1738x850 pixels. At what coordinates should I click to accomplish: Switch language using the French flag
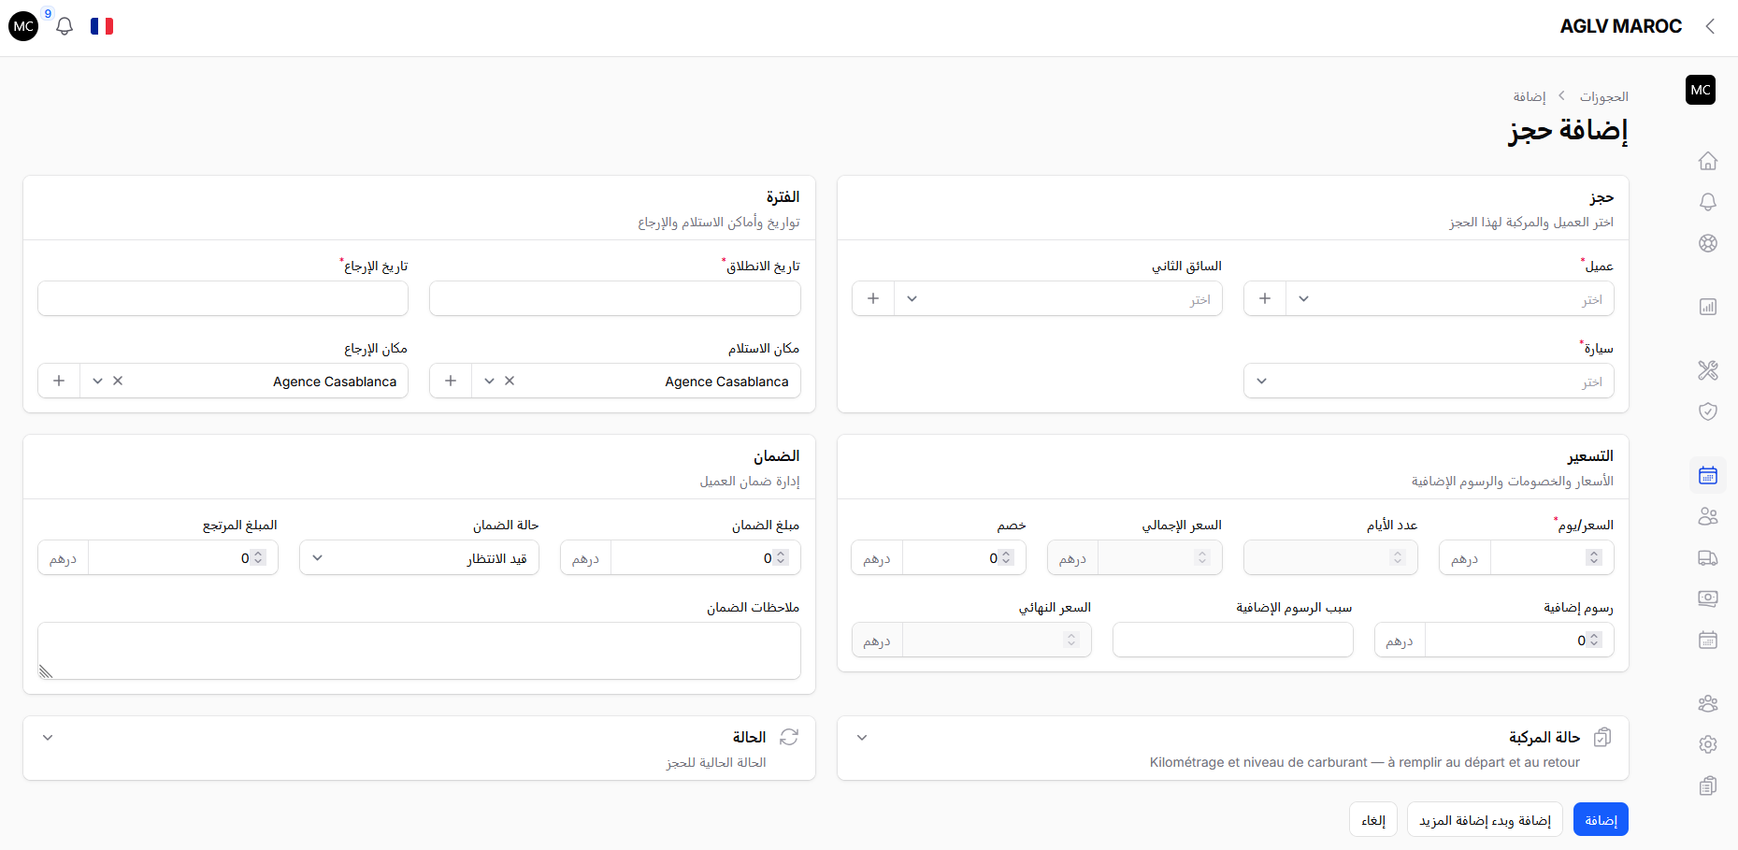102,26
